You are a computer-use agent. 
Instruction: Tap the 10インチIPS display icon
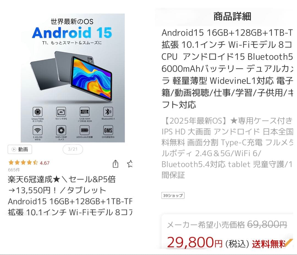point(61,112)
